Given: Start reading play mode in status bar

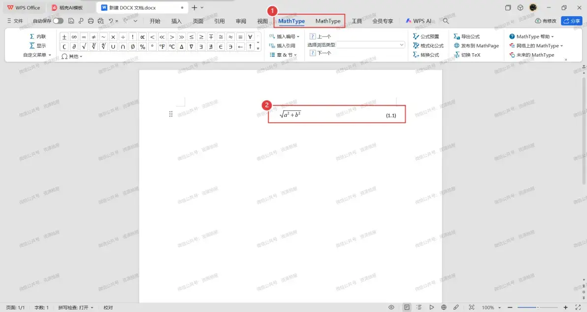Looking at the screenshot, I should pyautogui.click(x=431, y=307).
